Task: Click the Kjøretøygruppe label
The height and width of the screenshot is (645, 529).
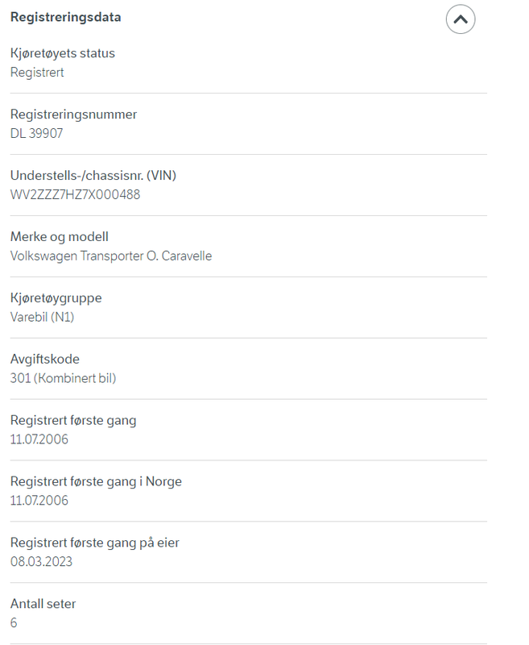Action: point(56,298)
